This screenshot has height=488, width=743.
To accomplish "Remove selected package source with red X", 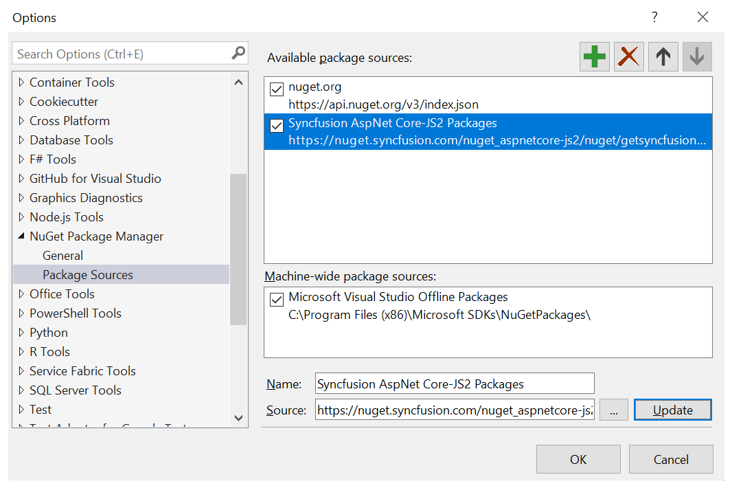I will tap(629, 57).
